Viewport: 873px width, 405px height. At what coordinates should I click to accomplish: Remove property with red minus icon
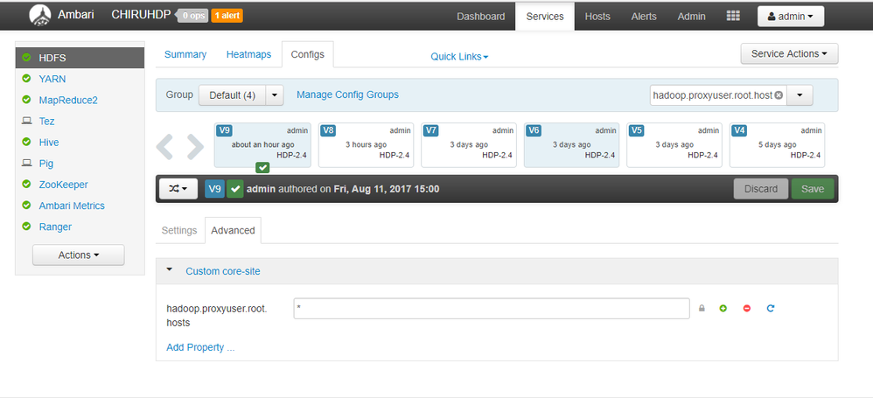(x=747, y=308)
